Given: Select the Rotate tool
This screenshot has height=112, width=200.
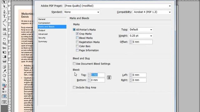Looking at the screenshot, I should click(x=4, y=39).
